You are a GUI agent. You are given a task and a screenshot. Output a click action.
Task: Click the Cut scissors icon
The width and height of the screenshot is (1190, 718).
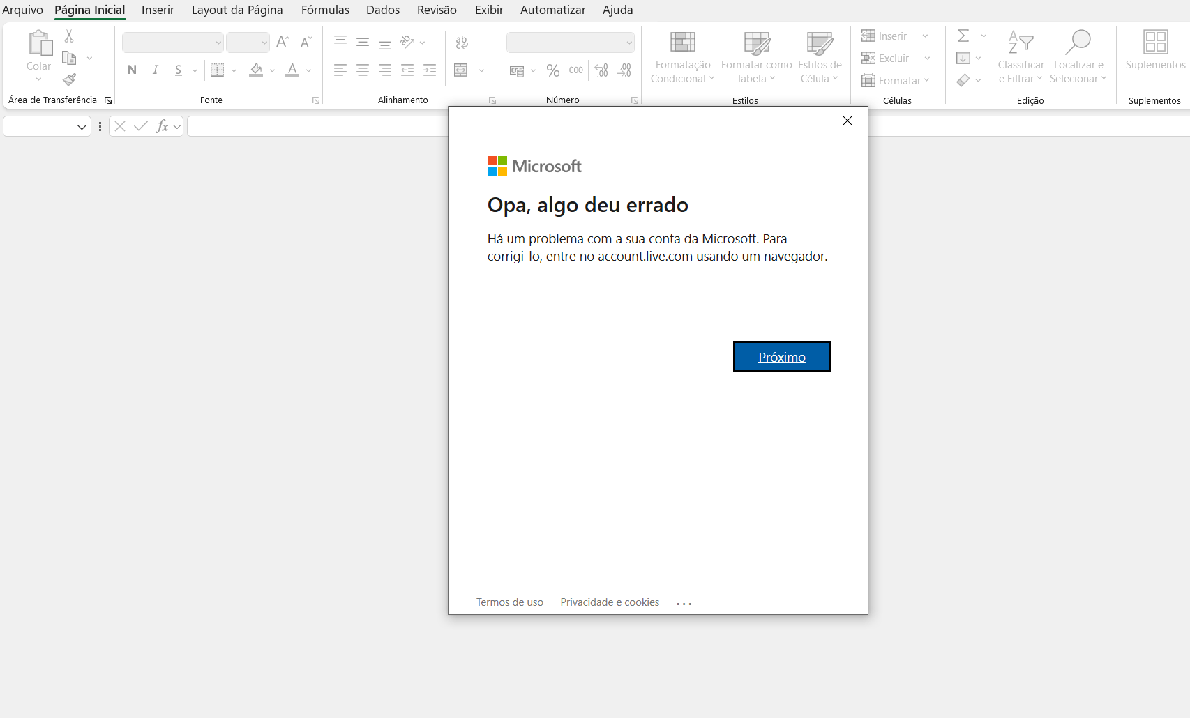click(x=69, y=36)
